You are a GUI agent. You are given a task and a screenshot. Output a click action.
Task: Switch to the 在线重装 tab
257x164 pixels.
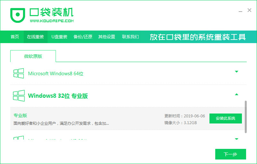[35, 37]
